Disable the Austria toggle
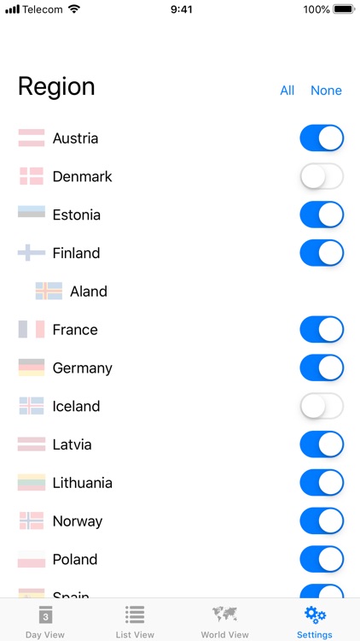This screenshot has width=360, height=641. point(322,138)
